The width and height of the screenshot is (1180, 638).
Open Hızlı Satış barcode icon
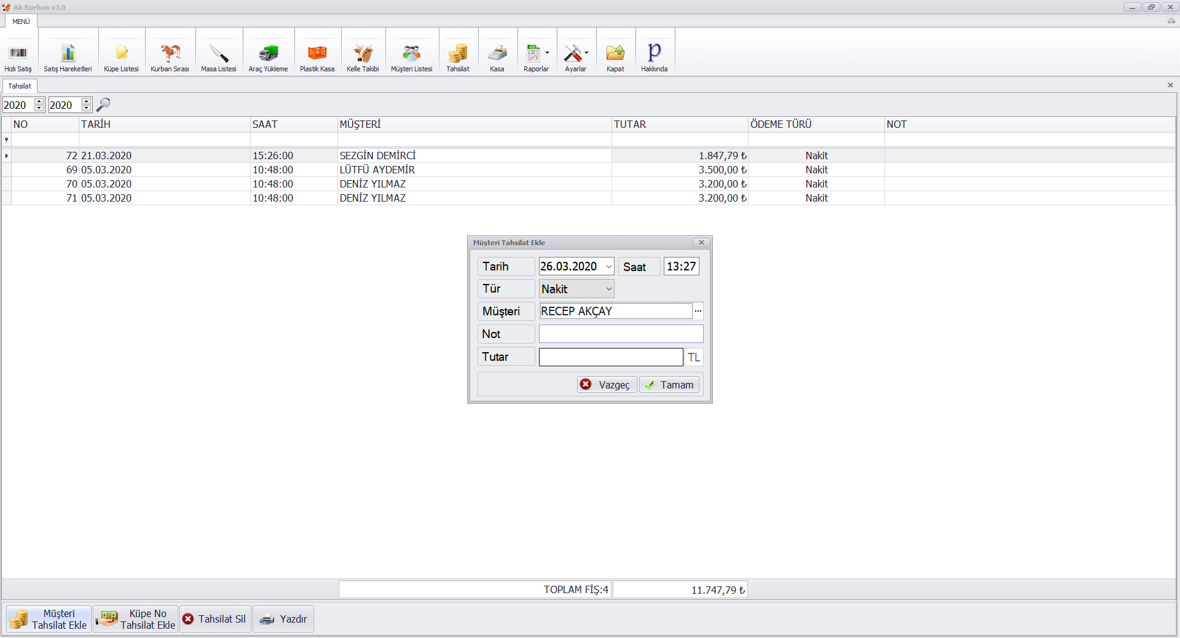[18, 53]
